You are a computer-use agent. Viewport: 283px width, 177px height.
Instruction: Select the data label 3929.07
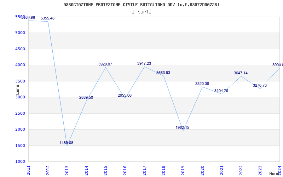tap(105, 64)
